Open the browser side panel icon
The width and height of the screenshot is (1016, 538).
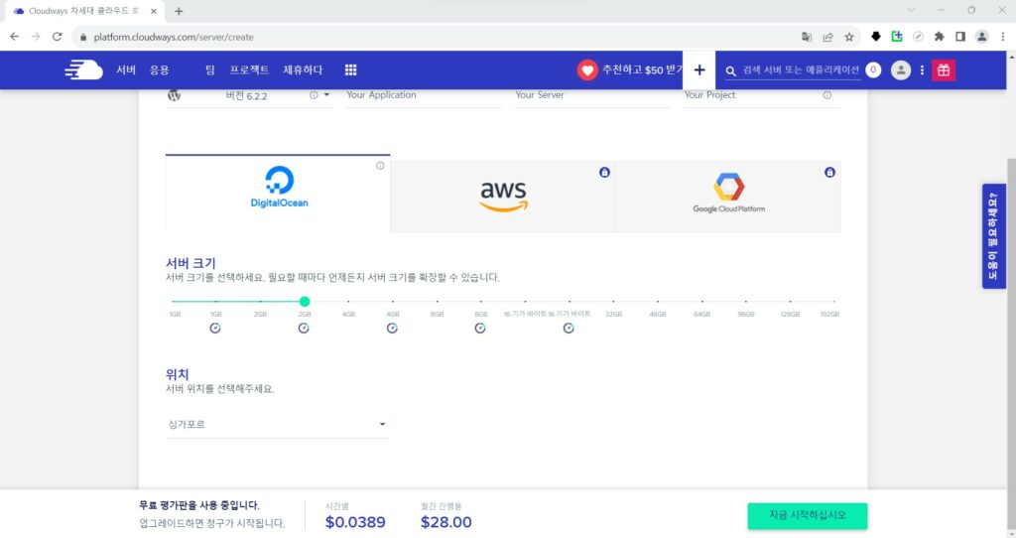(x=960, y=37)
